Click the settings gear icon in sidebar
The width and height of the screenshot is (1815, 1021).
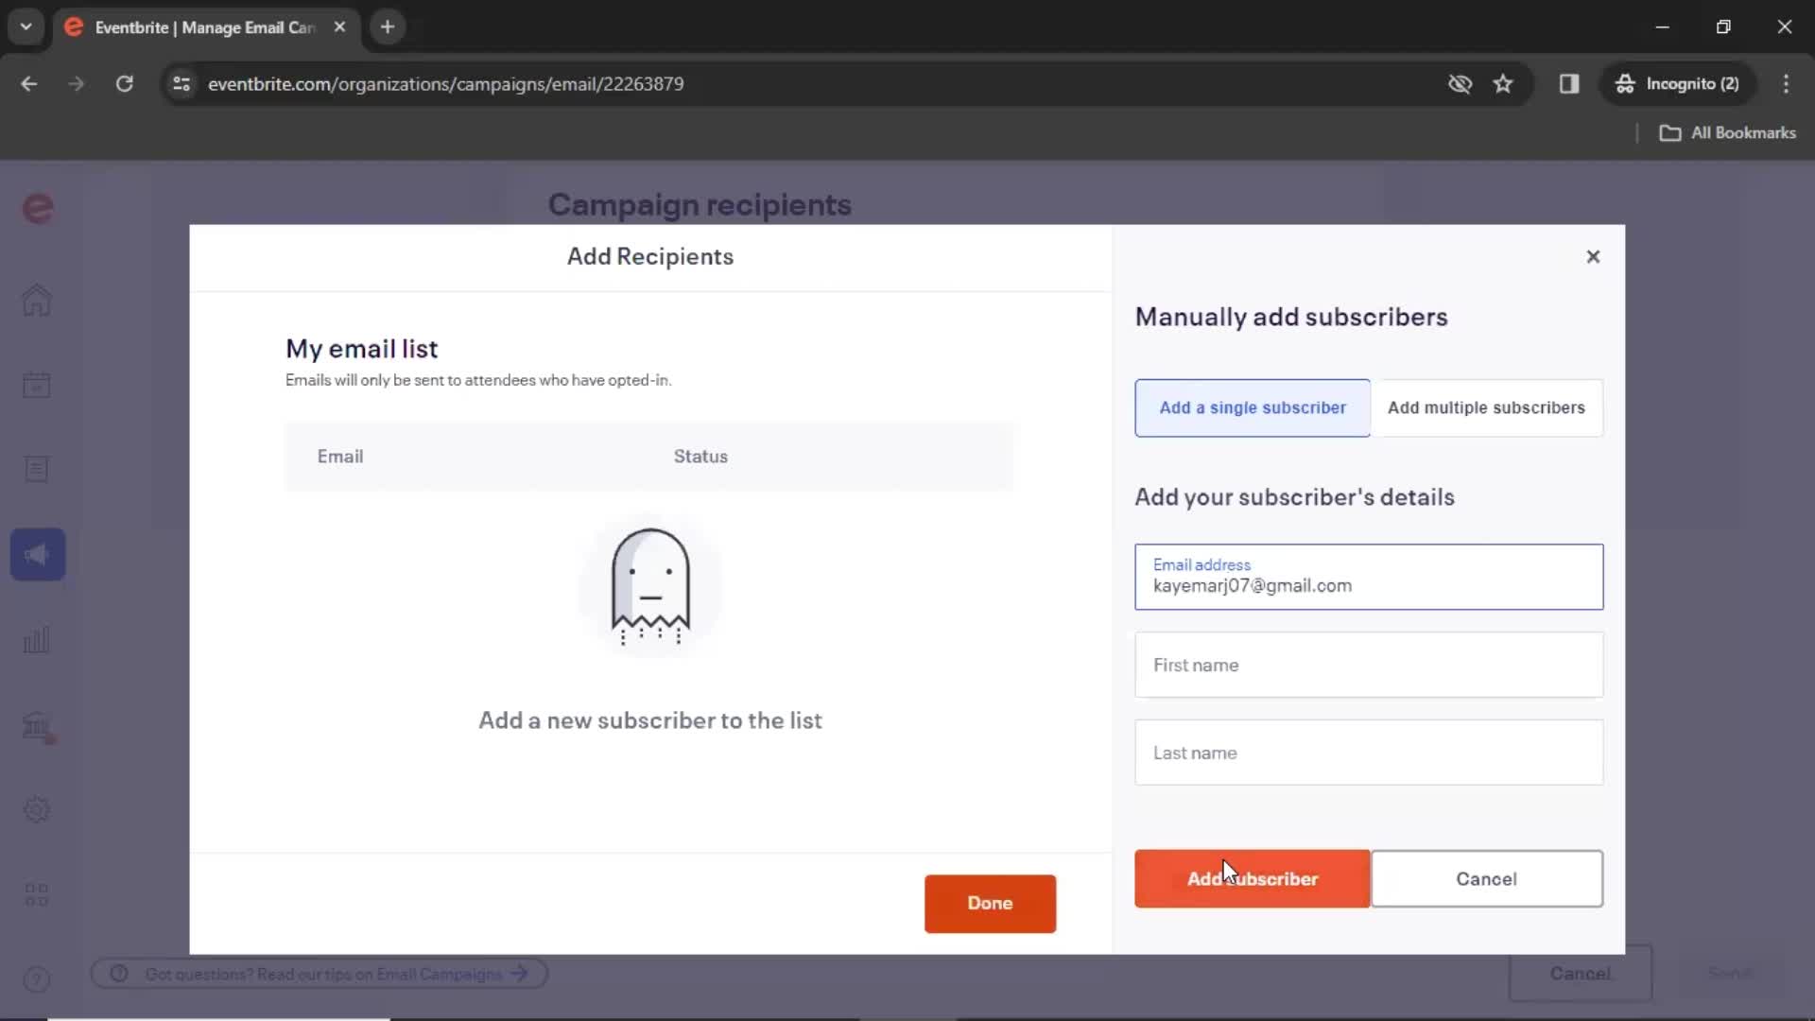[x=36, y=809]
